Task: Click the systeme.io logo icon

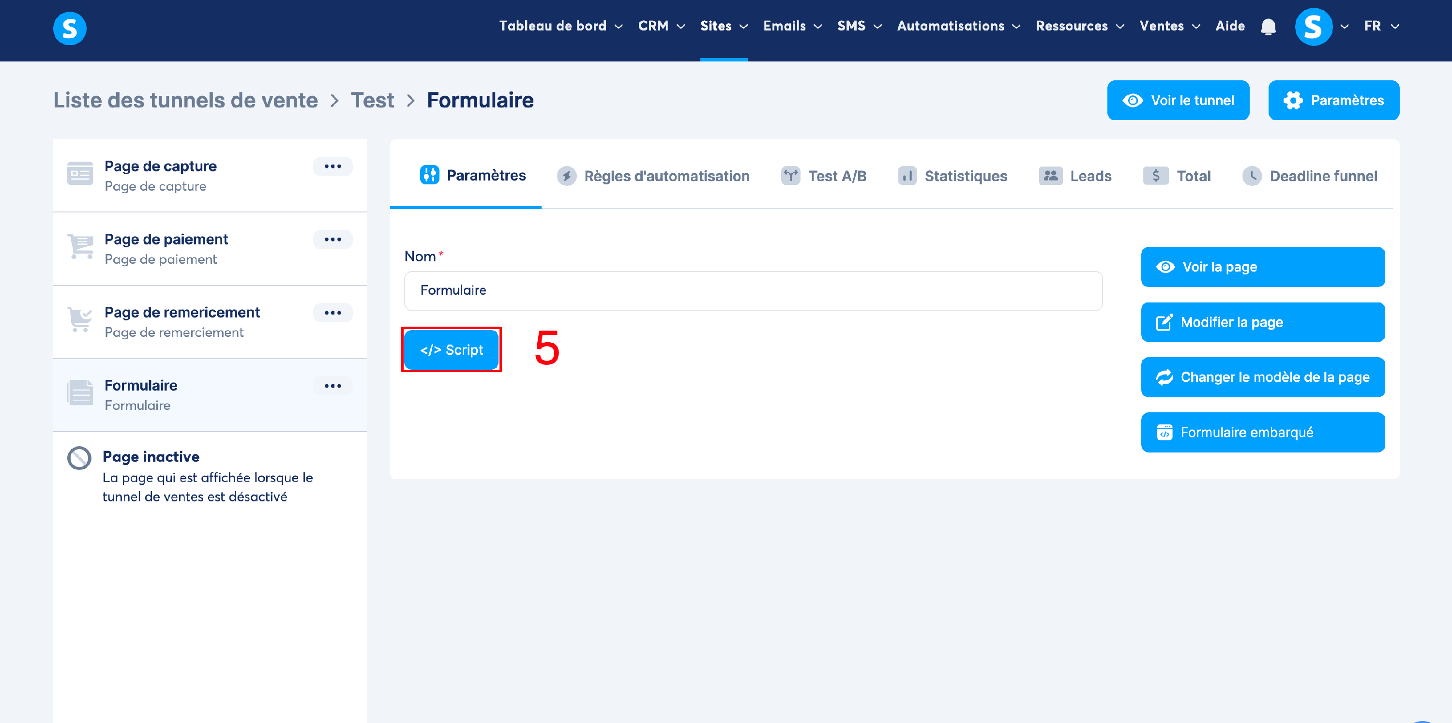Action: [69, 28]
